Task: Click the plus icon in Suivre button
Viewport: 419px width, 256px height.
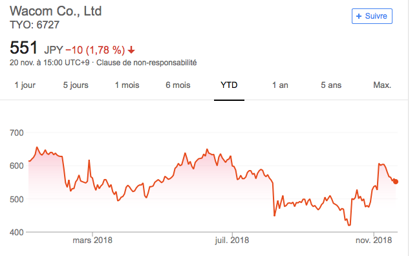Action: pyautogui.click(x=359, y=16)
